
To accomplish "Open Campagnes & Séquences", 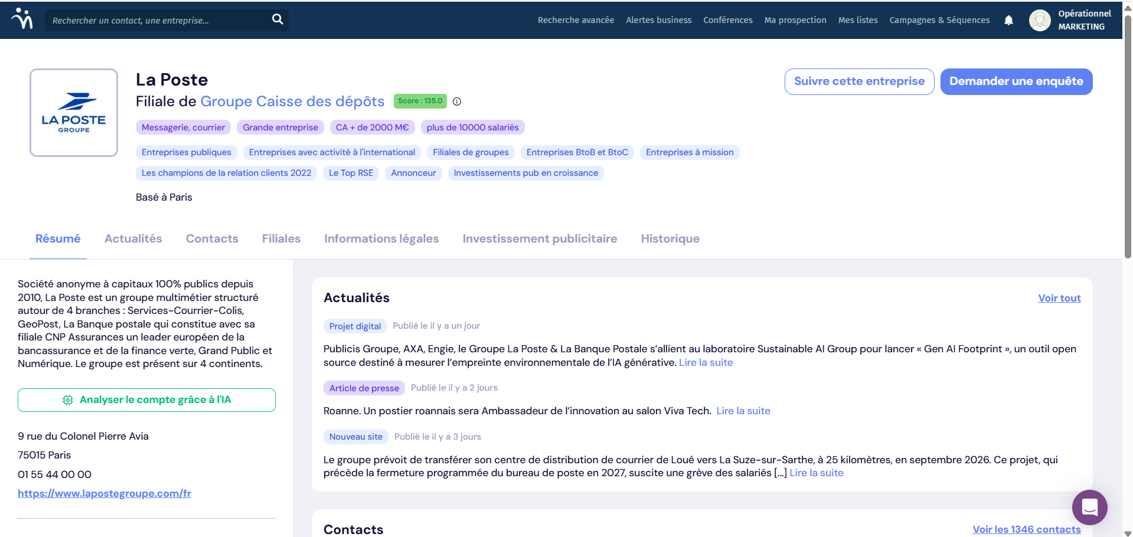I will (x=939, y=20).
